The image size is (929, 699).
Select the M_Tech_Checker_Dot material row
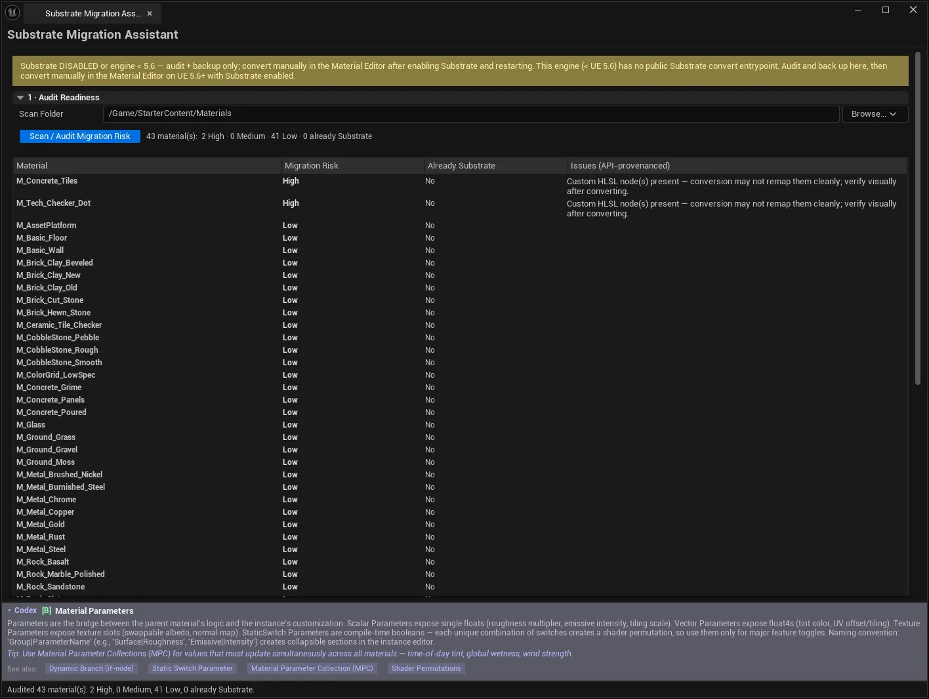(x=459, y=209)
